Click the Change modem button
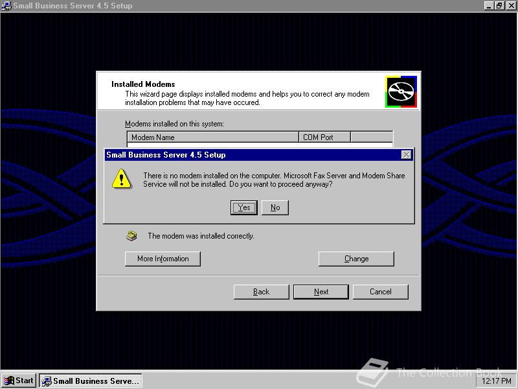 tap(356, 259)
